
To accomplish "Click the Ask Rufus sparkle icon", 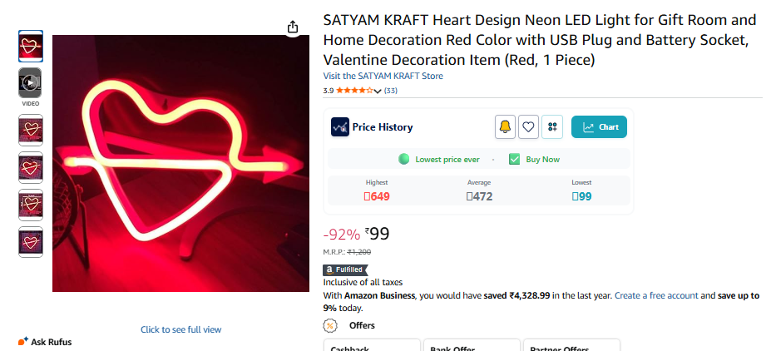I will (x=23, y=341).
